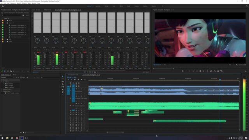Click Mark In in Program monitor controls

(x=186, y=71)
